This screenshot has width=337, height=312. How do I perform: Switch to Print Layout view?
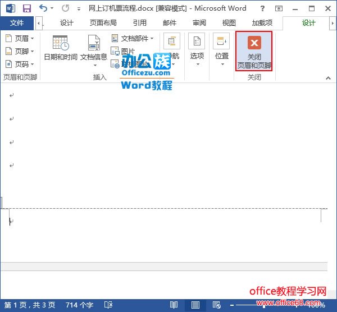point(195,305)
